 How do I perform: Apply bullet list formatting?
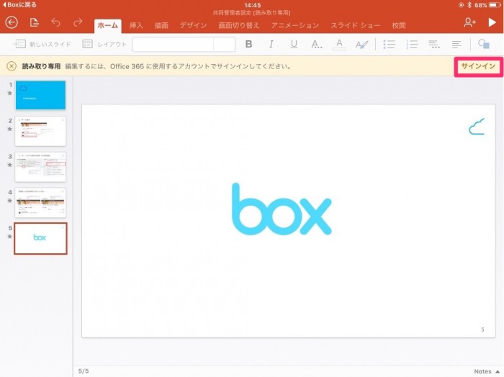[389, 45]
